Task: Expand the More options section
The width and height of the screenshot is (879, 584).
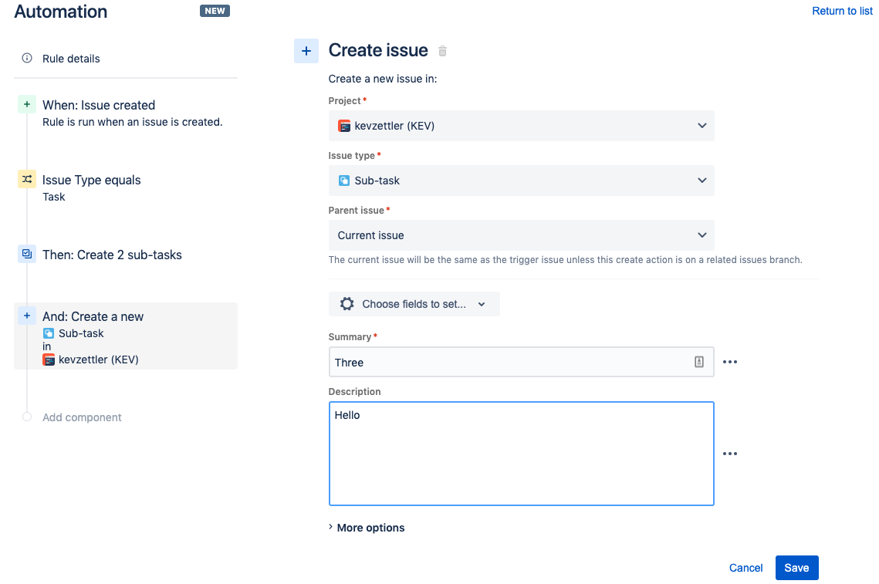Action: pos(370,527)
